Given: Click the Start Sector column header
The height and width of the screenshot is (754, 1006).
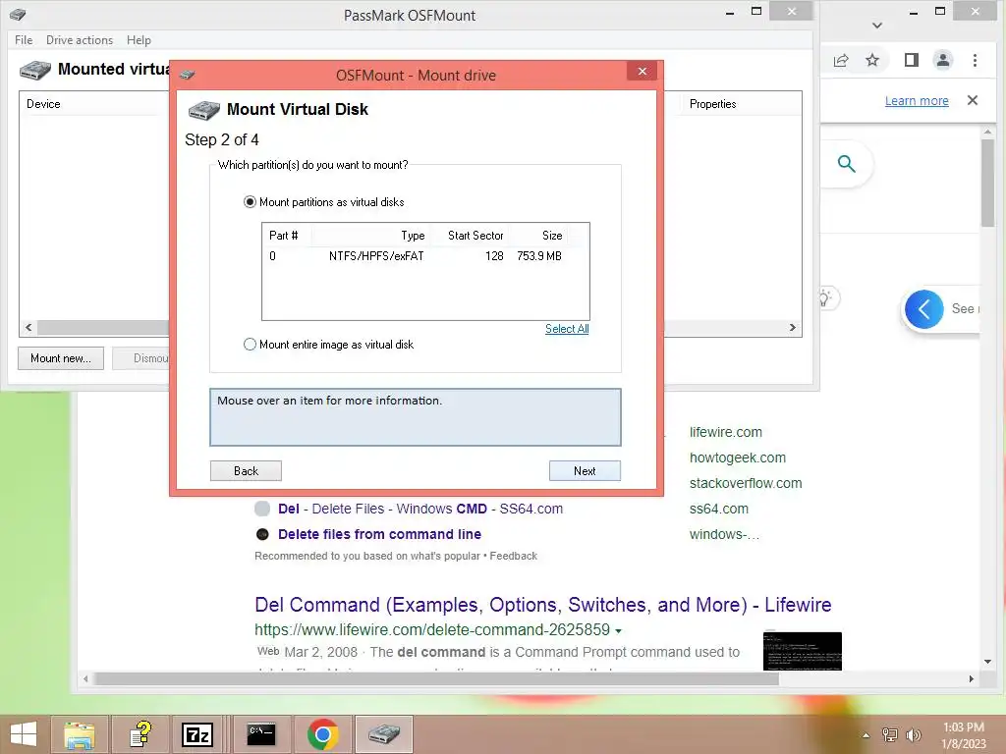Looking at the screenshot, I should (469, 236).
